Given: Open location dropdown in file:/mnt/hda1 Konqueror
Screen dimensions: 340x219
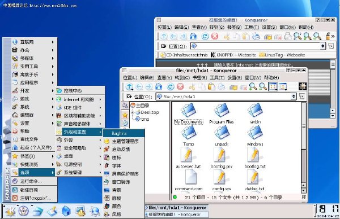Looking at the screenshot, I should [x=294, y=97].
